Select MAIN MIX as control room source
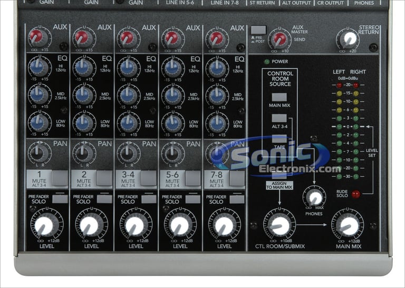405x288 pixels. [x=279, y=97]
